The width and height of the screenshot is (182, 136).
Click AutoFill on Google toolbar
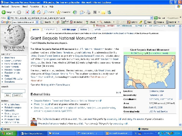[121, 22]
